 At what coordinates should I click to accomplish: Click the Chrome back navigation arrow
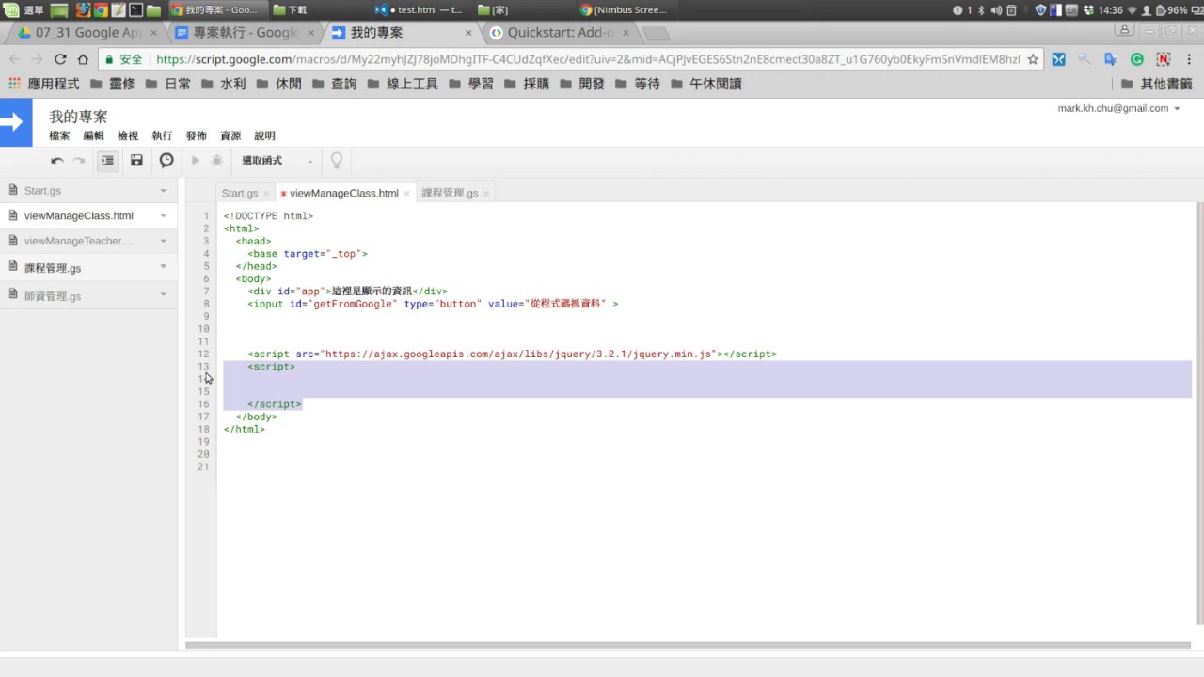coord(14,59)
